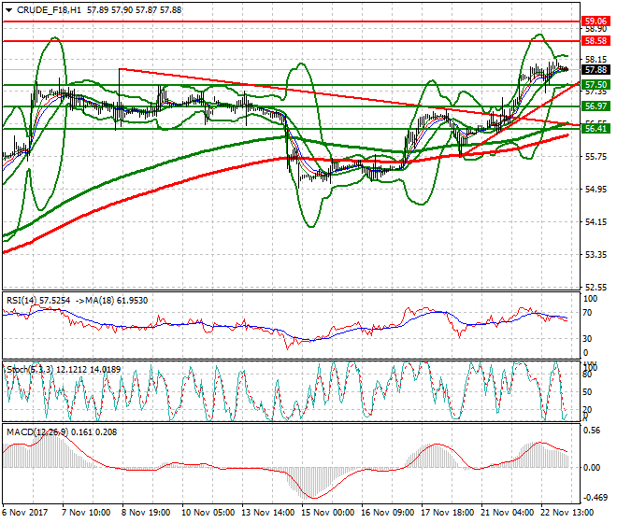Click the 13 Nov 14:00 time label

[x=267, y=513]
